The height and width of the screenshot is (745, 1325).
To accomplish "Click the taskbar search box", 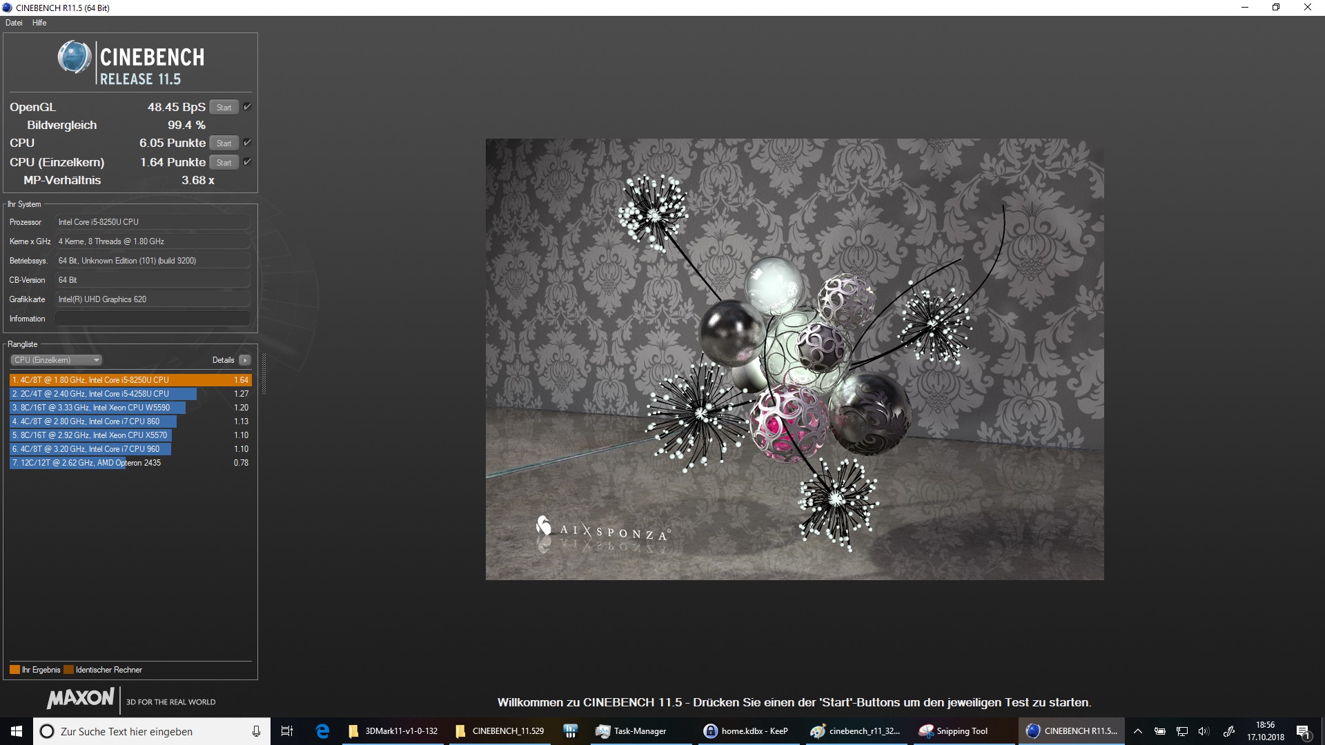I will (152, 731).
